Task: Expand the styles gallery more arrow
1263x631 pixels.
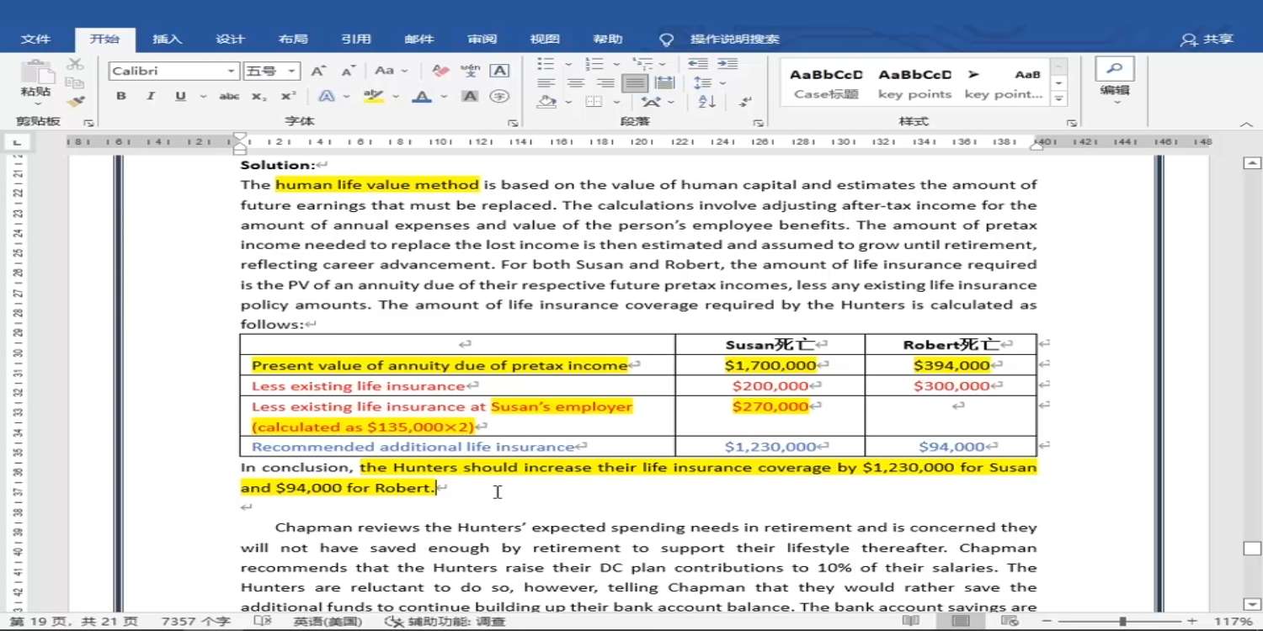Action: pos(1059,98)
